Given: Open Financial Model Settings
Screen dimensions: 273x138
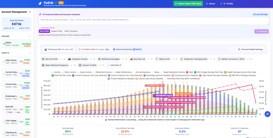Looking at the screenshot, I should click(x=250, y=49).
